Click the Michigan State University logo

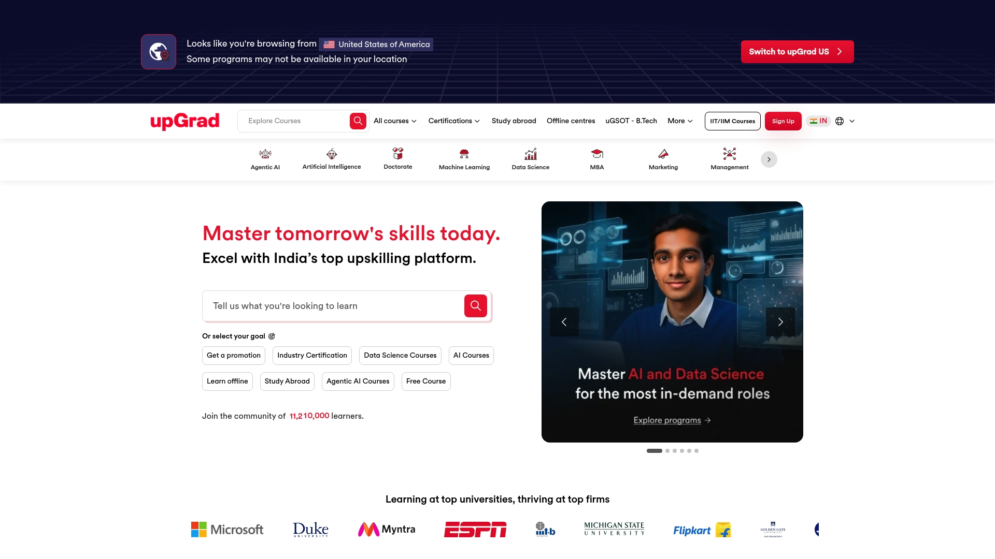click(614, 529)
